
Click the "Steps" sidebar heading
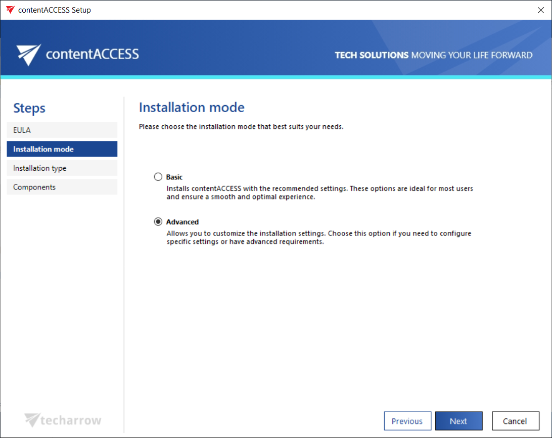click(x=29, y=108)
